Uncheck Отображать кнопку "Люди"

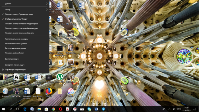click(x=25, y=19)
